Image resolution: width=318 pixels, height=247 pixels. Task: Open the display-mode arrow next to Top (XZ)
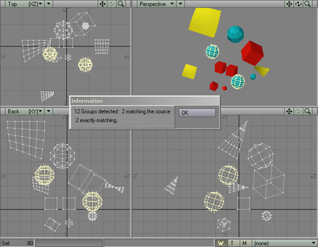point(49,4)
